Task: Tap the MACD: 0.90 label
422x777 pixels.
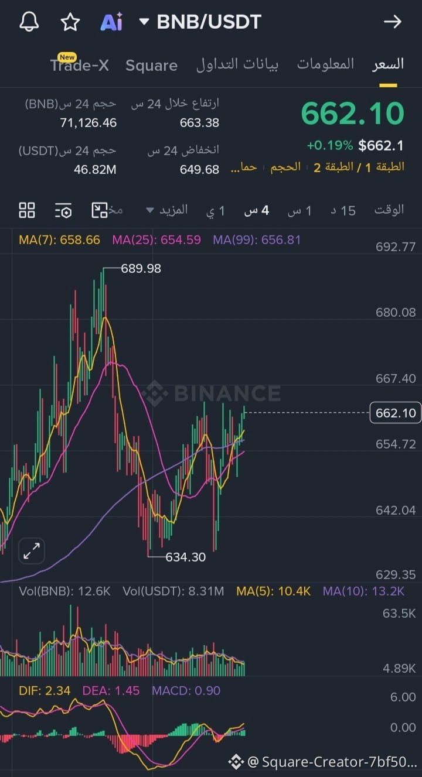Action: pos(186,691)
